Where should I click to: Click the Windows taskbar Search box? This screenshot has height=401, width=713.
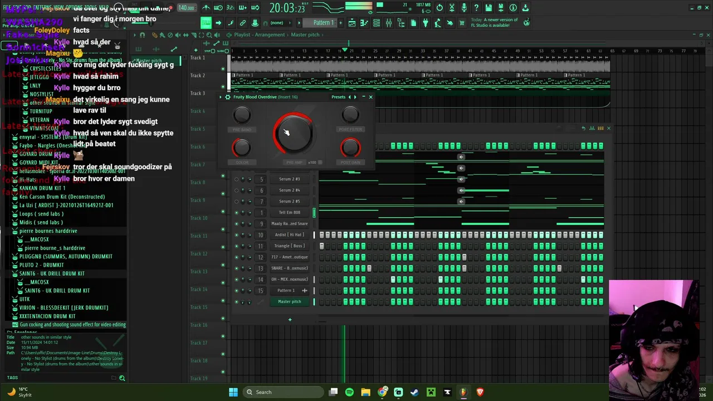click(284, 392)
